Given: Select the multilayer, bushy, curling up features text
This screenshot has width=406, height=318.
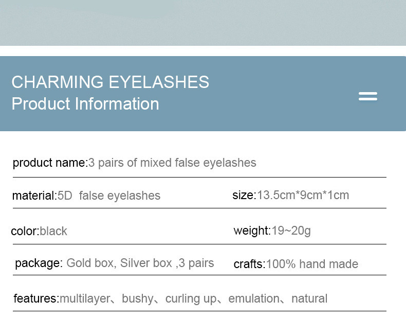Looking at the screenshot, I should [193, 298].
